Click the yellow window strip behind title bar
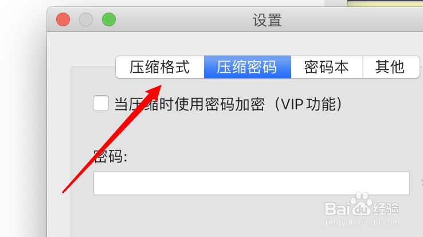 [x=385, y=3]
